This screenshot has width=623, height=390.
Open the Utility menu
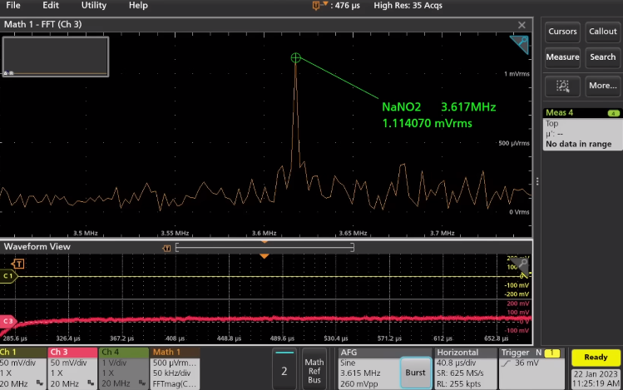(94, 5)
